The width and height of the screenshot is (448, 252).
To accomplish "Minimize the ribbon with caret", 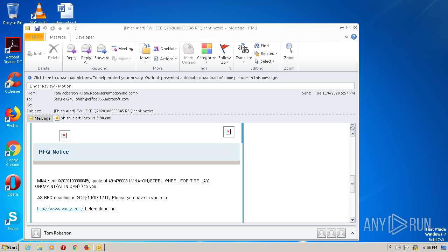I will coord(346,37).
